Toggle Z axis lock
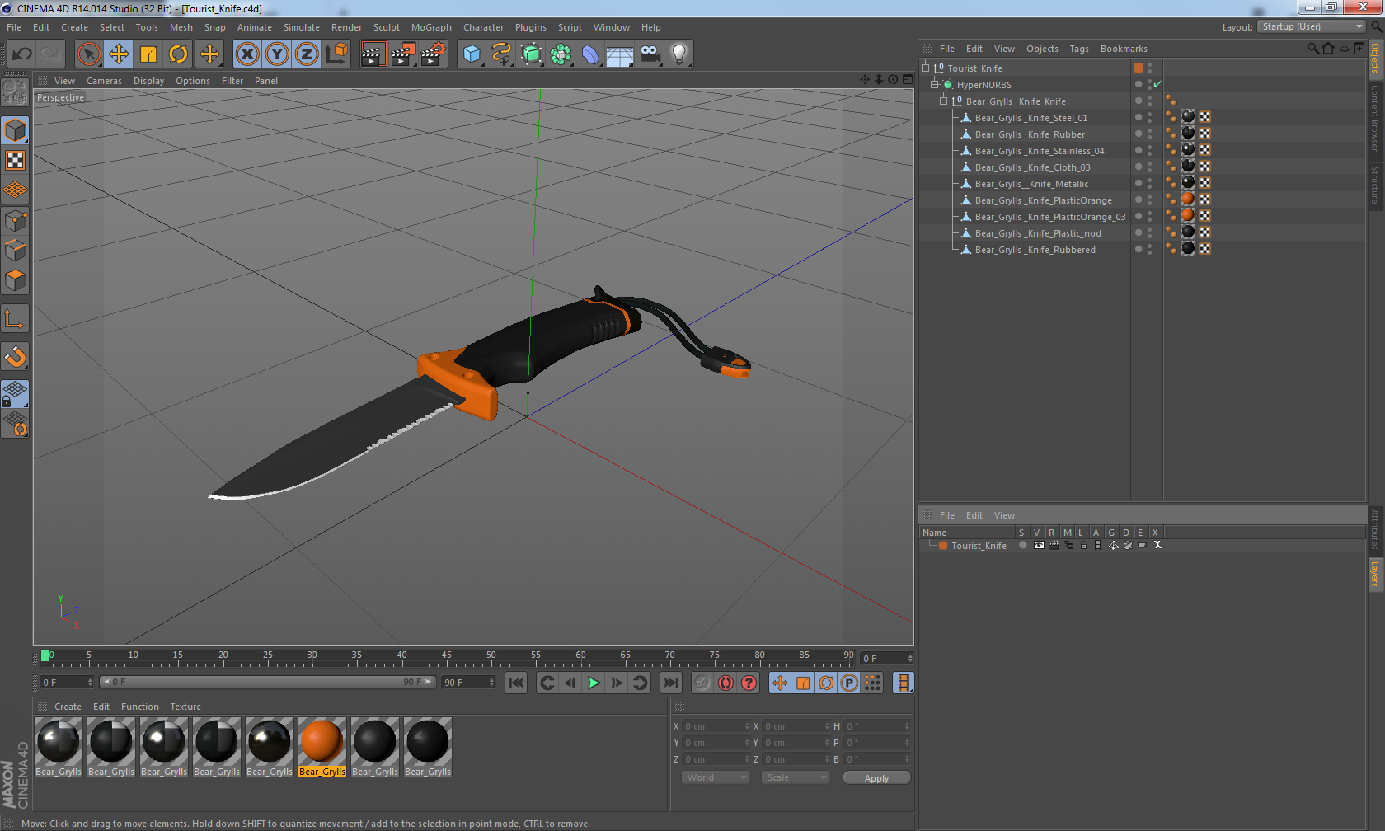Image resolution: width=1385 pixels, height=831 pixels. click(x=307, y=54)
